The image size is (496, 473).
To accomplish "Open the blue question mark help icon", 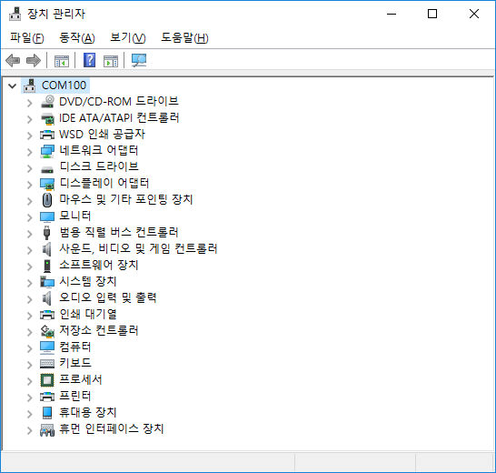I will pyautogui.click(x=90, y=60).
